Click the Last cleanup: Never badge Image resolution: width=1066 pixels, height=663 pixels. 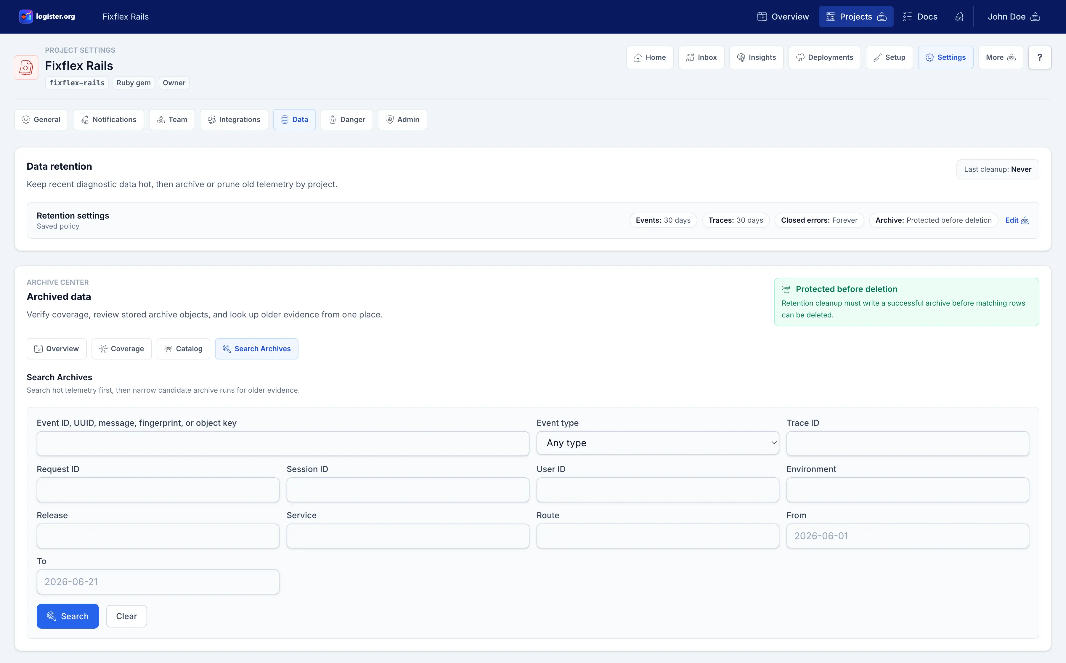pos(997,169)
